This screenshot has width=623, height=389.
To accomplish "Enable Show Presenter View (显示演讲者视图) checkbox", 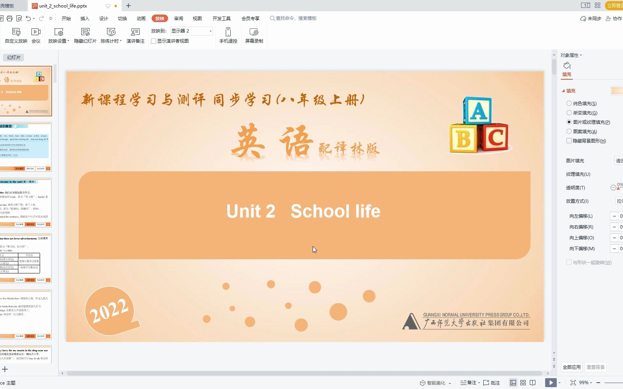I will [x=154, y=41].
